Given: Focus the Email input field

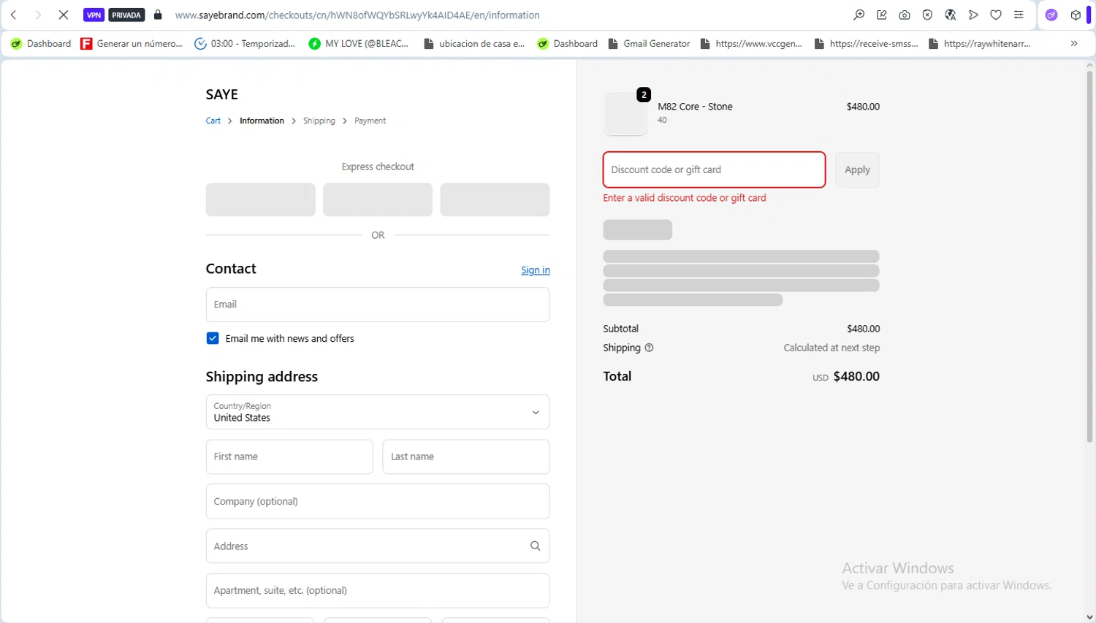Looking at the screenshot, I should (x=378, y=305).
